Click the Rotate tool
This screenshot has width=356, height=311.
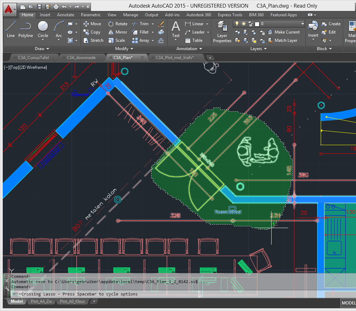coord(118,24)
